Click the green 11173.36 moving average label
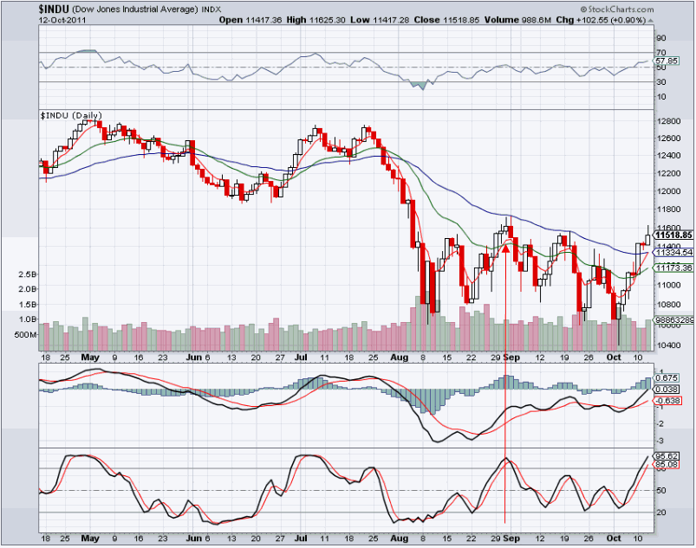This screenshot has width=696, height=548. [x=673, y=268]
